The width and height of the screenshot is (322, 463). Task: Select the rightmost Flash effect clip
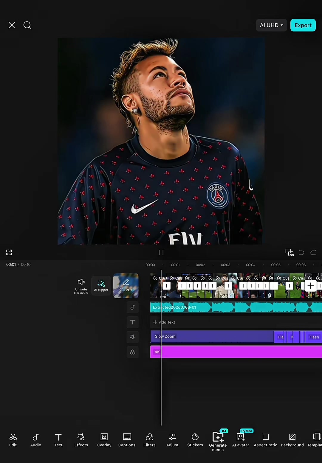(x=314, y=337)
